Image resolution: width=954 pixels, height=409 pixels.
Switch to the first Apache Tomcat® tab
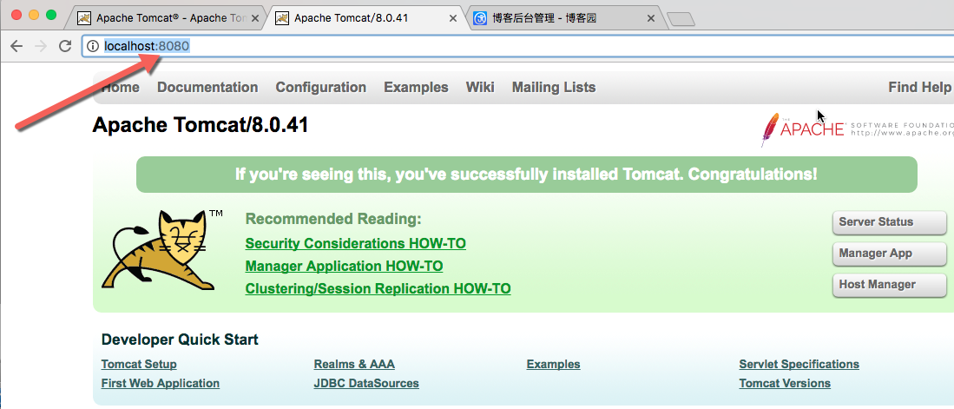point(168,18)
